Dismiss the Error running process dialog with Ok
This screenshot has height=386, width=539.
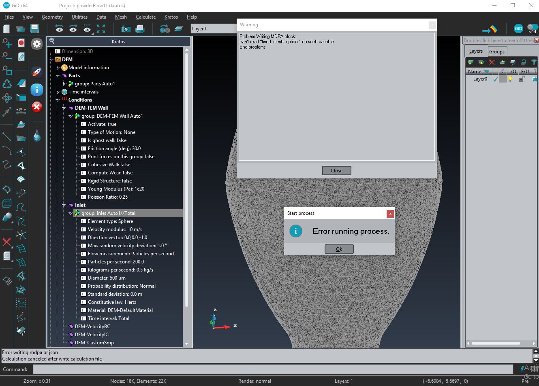[339, 248]
